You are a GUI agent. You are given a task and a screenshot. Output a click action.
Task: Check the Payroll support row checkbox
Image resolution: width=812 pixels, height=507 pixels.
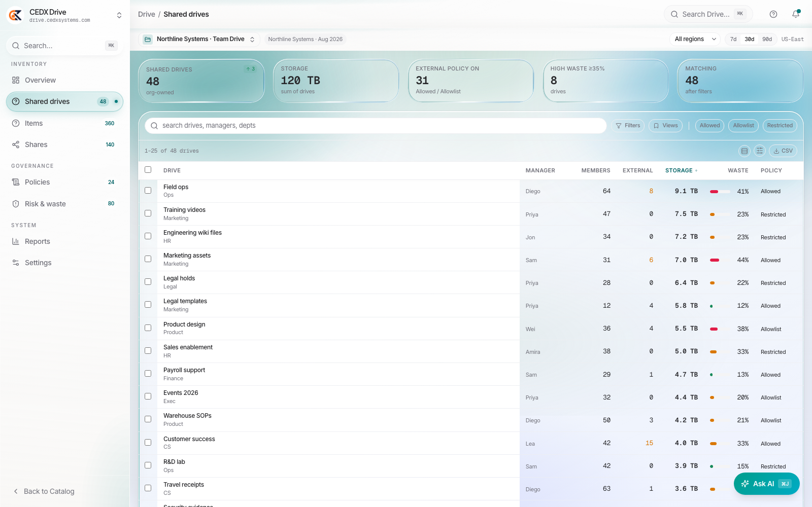pyautogui.click(x=148, y=374)
